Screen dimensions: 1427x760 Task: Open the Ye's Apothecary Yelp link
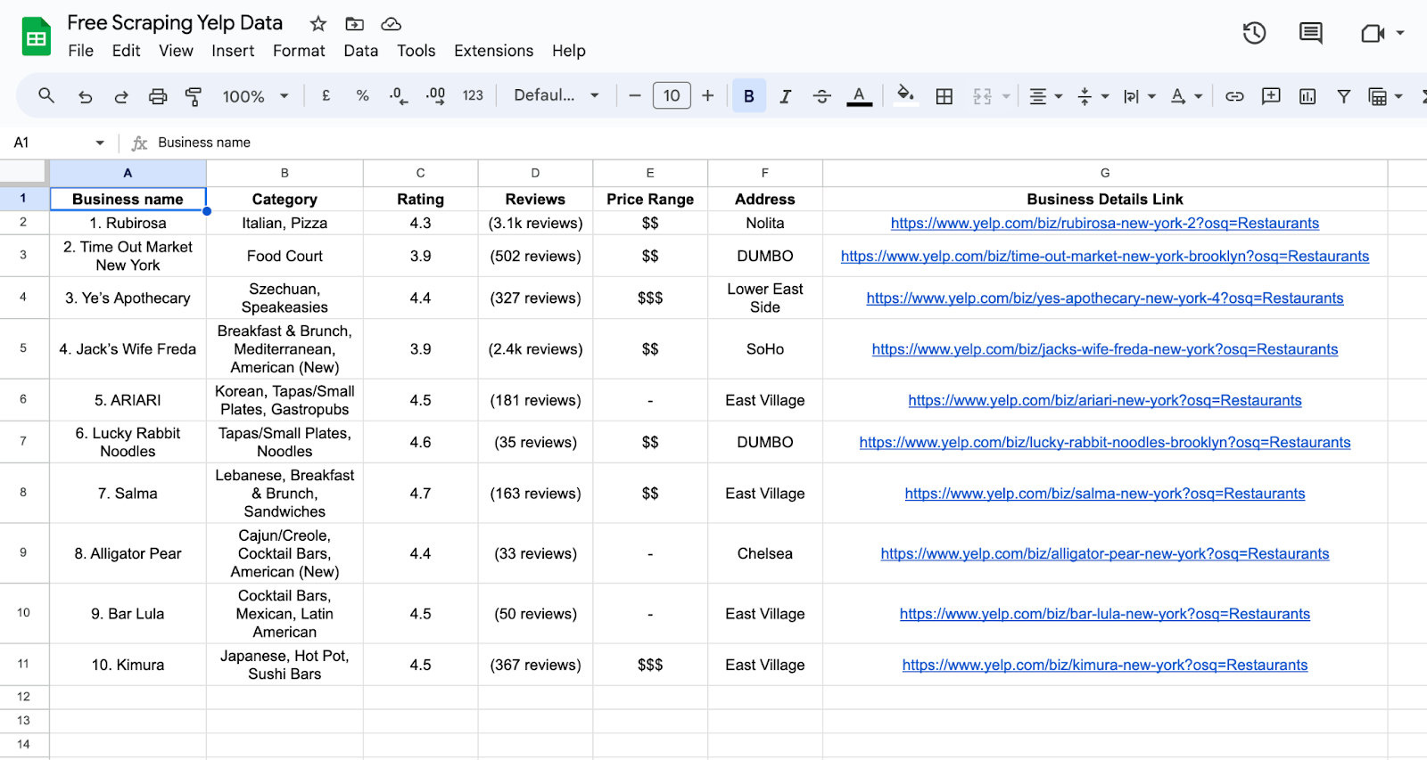[1104, 298]
